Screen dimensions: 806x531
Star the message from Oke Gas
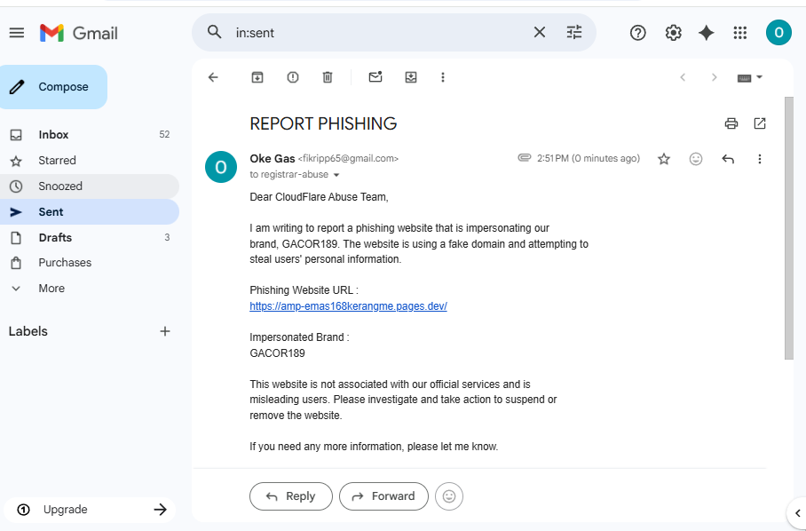(x=664, y=159)
